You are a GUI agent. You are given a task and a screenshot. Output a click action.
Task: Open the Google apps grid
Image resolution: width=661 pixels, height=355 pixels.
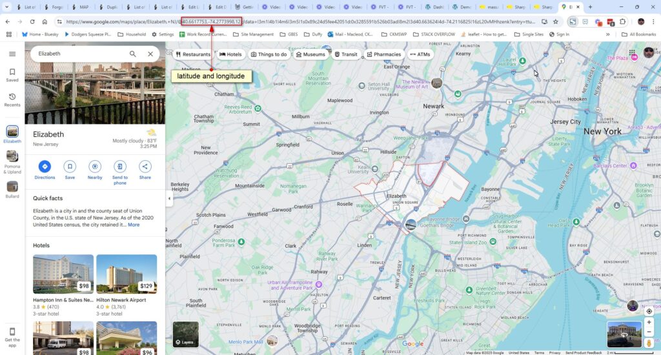coord(632,53)
